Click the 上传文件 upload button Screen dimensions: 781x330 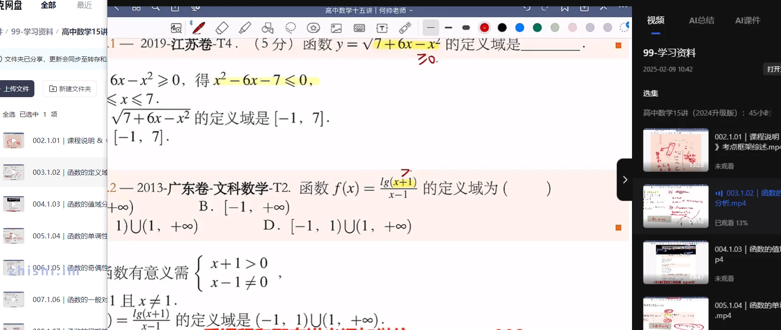[17, 89]
